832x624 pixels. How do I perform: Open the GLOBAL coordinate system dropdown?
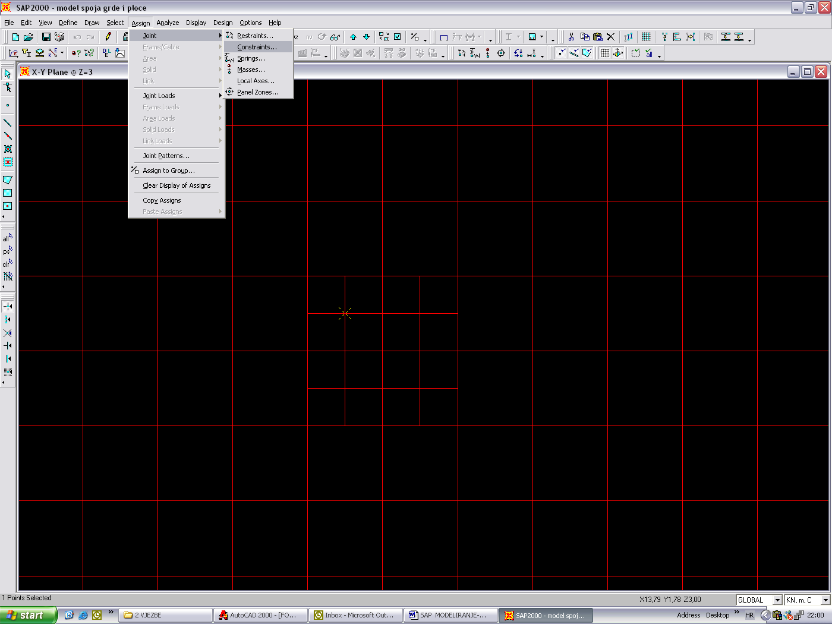tap(777, 600)
